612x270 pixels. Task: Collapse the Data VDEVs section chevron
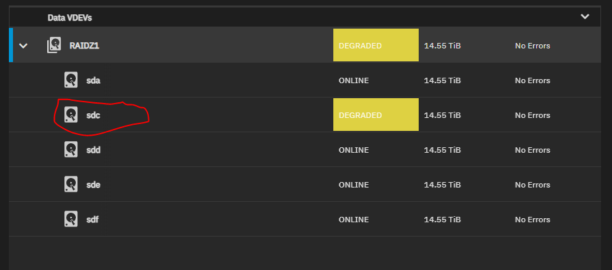click(x=585, y=17)
